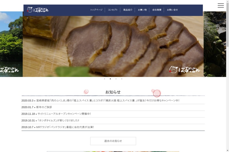Click the previous slide image on left
Viewport: 229px width, 152px height.
click(11, 44)
